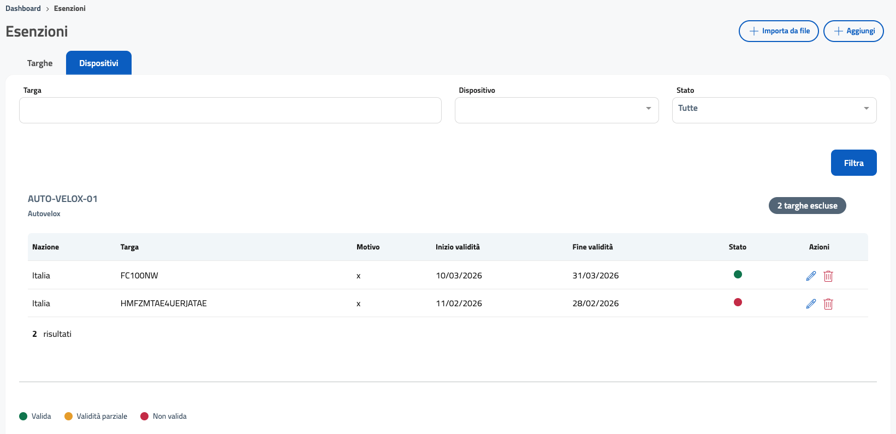Click the red status dot for HMFZMTAE4UERJATAE
This screenshot has height=434, width=896.
(x=738, y=302)
